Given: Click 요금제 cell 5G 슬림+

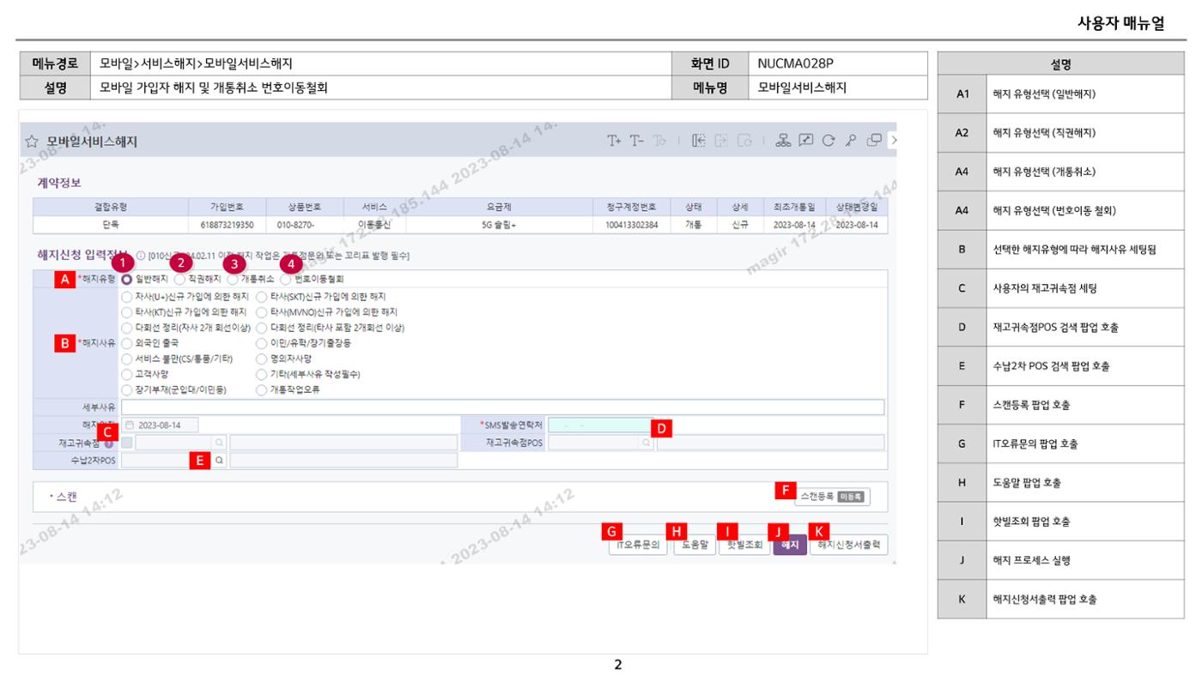Looking at the screenshot, I should 499,225.
